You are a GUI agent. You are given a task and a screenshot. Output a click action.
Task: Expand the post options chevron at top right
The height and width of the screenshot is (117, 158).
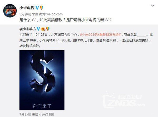pos(152,6)
